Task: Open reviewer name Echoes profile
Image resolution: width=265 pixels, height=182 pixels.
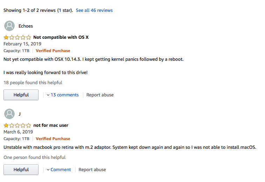Action: click(x=26, y=26)
